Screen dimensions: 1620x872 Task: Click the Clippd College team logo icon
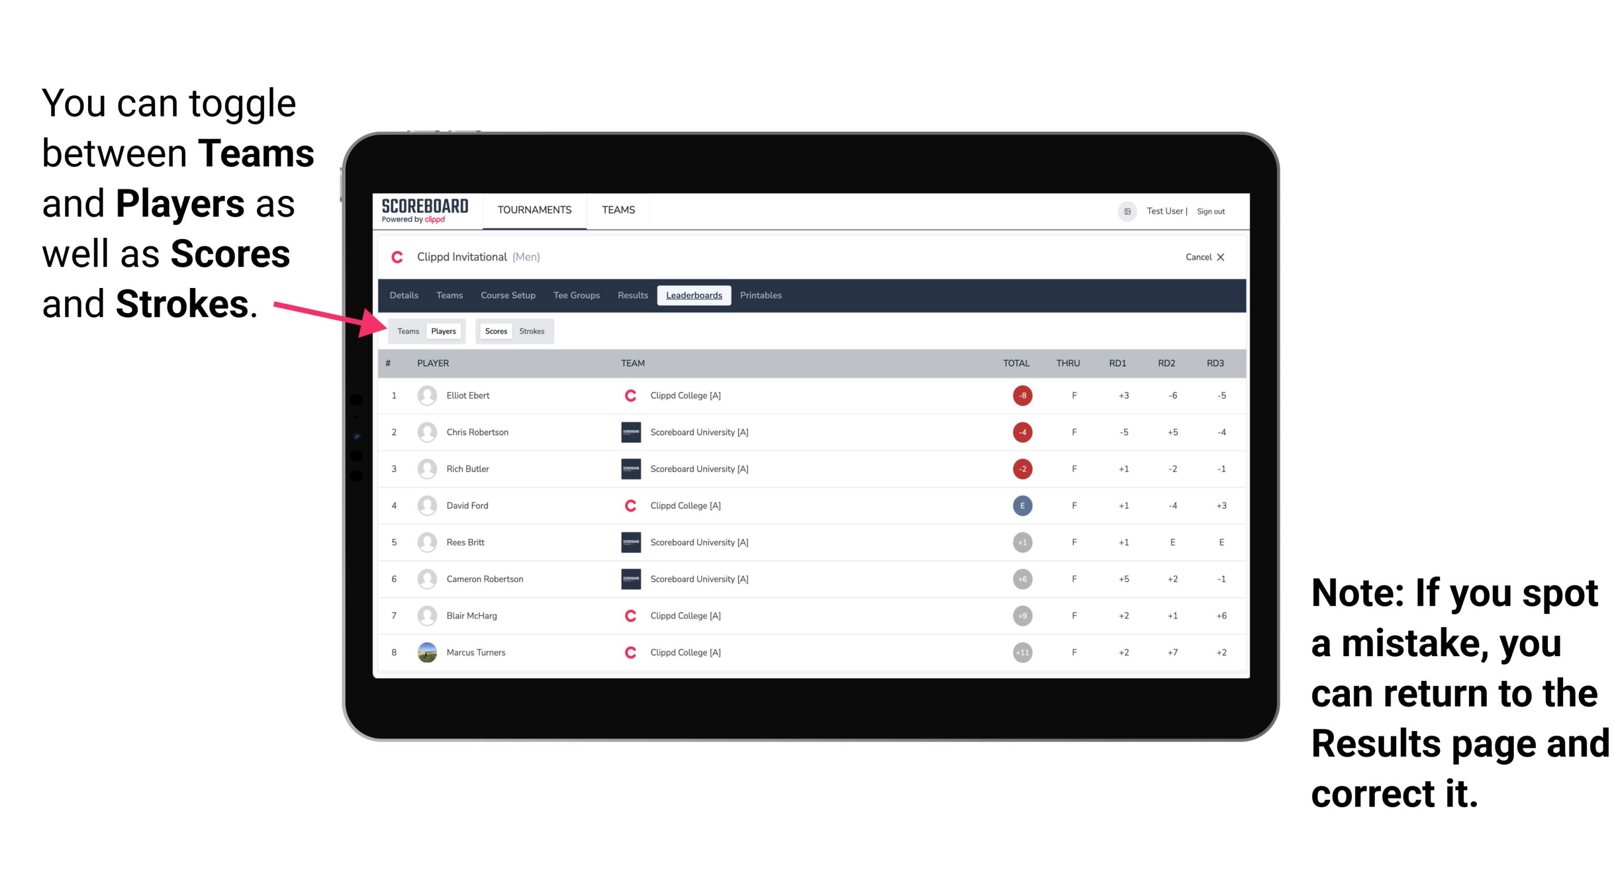click(630, 395)
